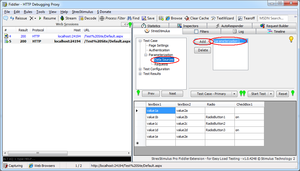Save sessions with the Save toolbar button
The image size is (300, 171).
148,18
